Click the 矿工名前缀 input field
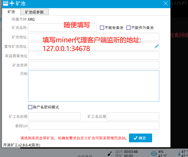188x157 pixels. pos(54,116)
